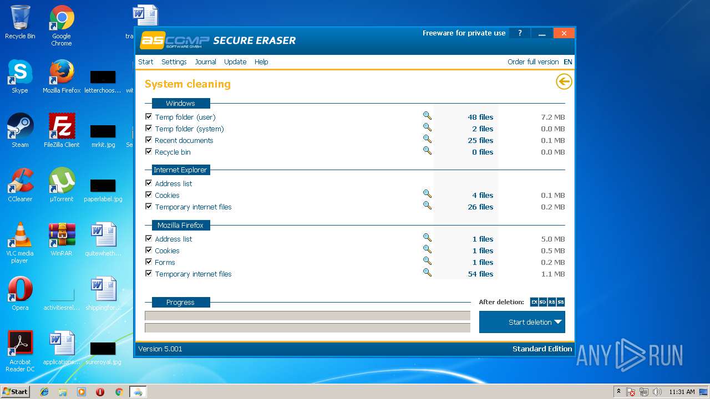Click Order full version link
This screenshot has width=710, height=399.
(533, 62)
